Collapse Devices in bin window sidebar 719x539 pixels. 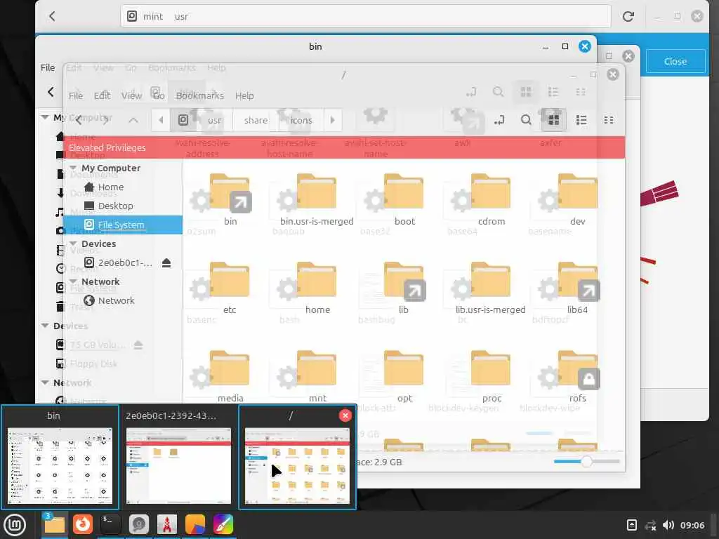[x=45, y=326]
